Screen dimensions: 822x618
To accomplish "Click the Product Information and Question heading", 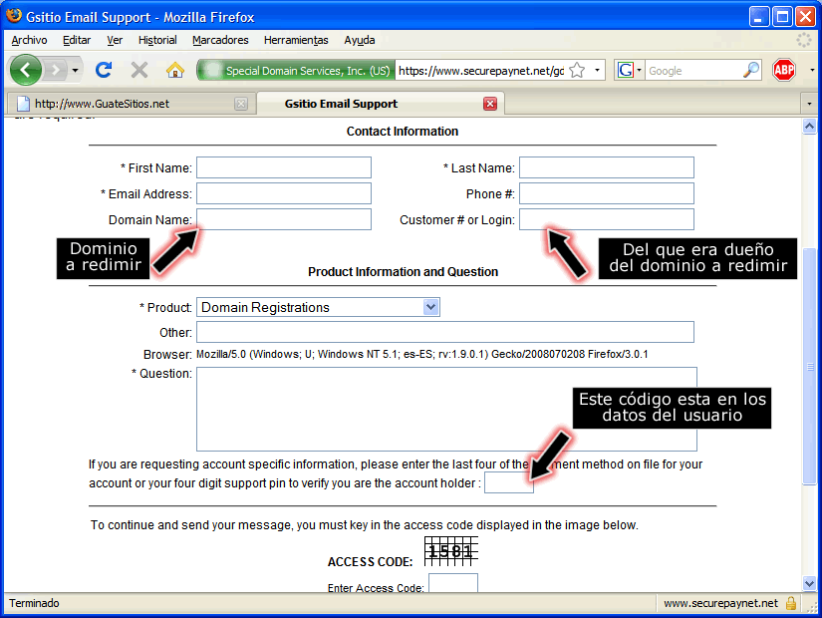I will point(404,272).
